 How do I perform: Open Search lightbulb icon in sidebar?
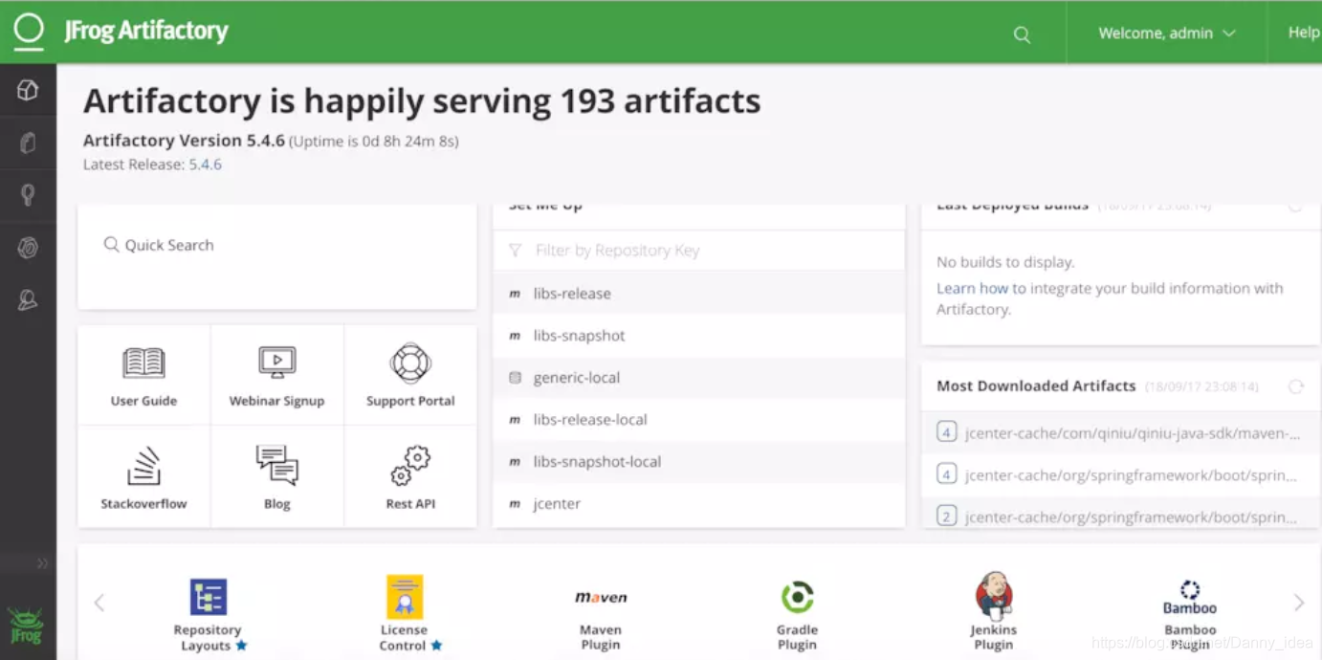28,196
